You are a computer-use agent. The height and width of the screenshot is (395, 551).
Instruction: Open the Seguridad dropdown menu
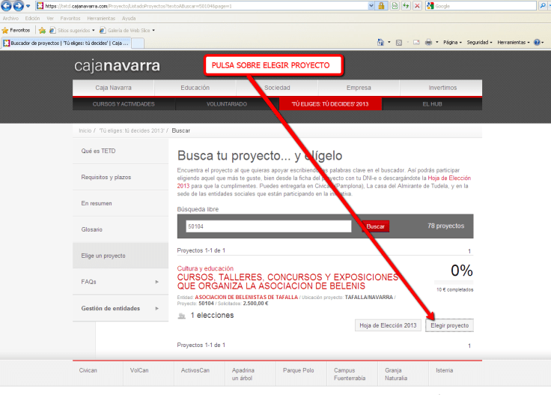[x=479, y=43]
